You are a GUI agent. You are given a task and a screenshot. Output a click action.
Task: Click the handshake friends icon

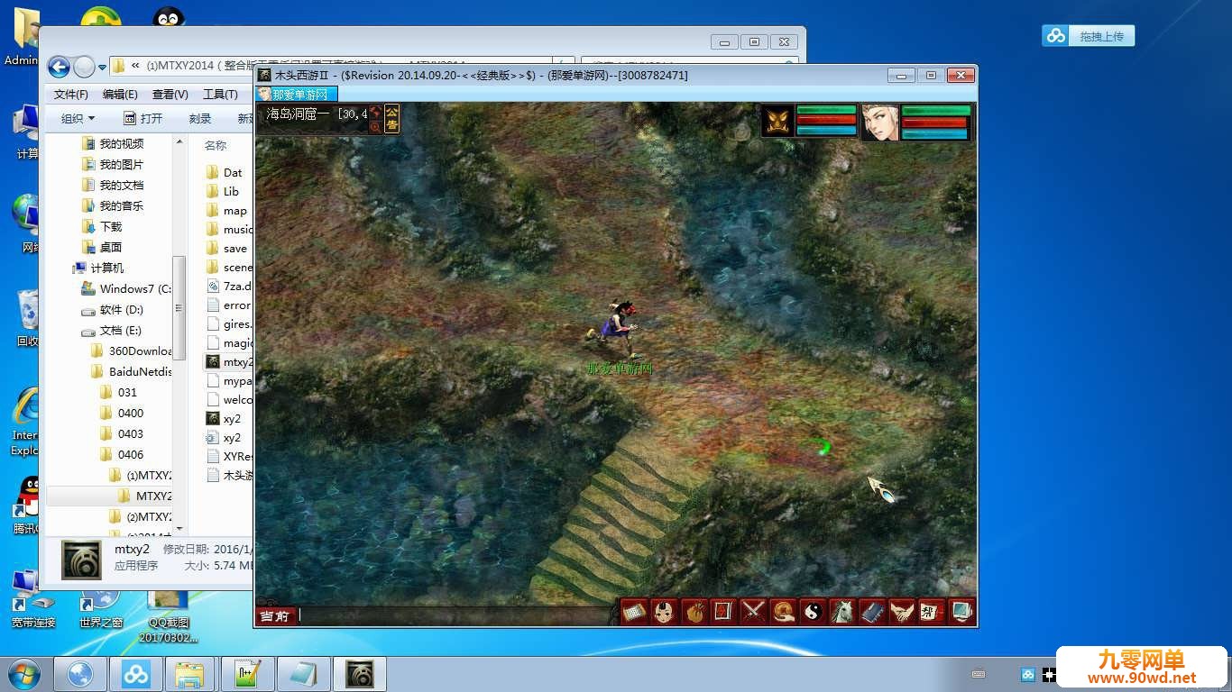[902, 612]
